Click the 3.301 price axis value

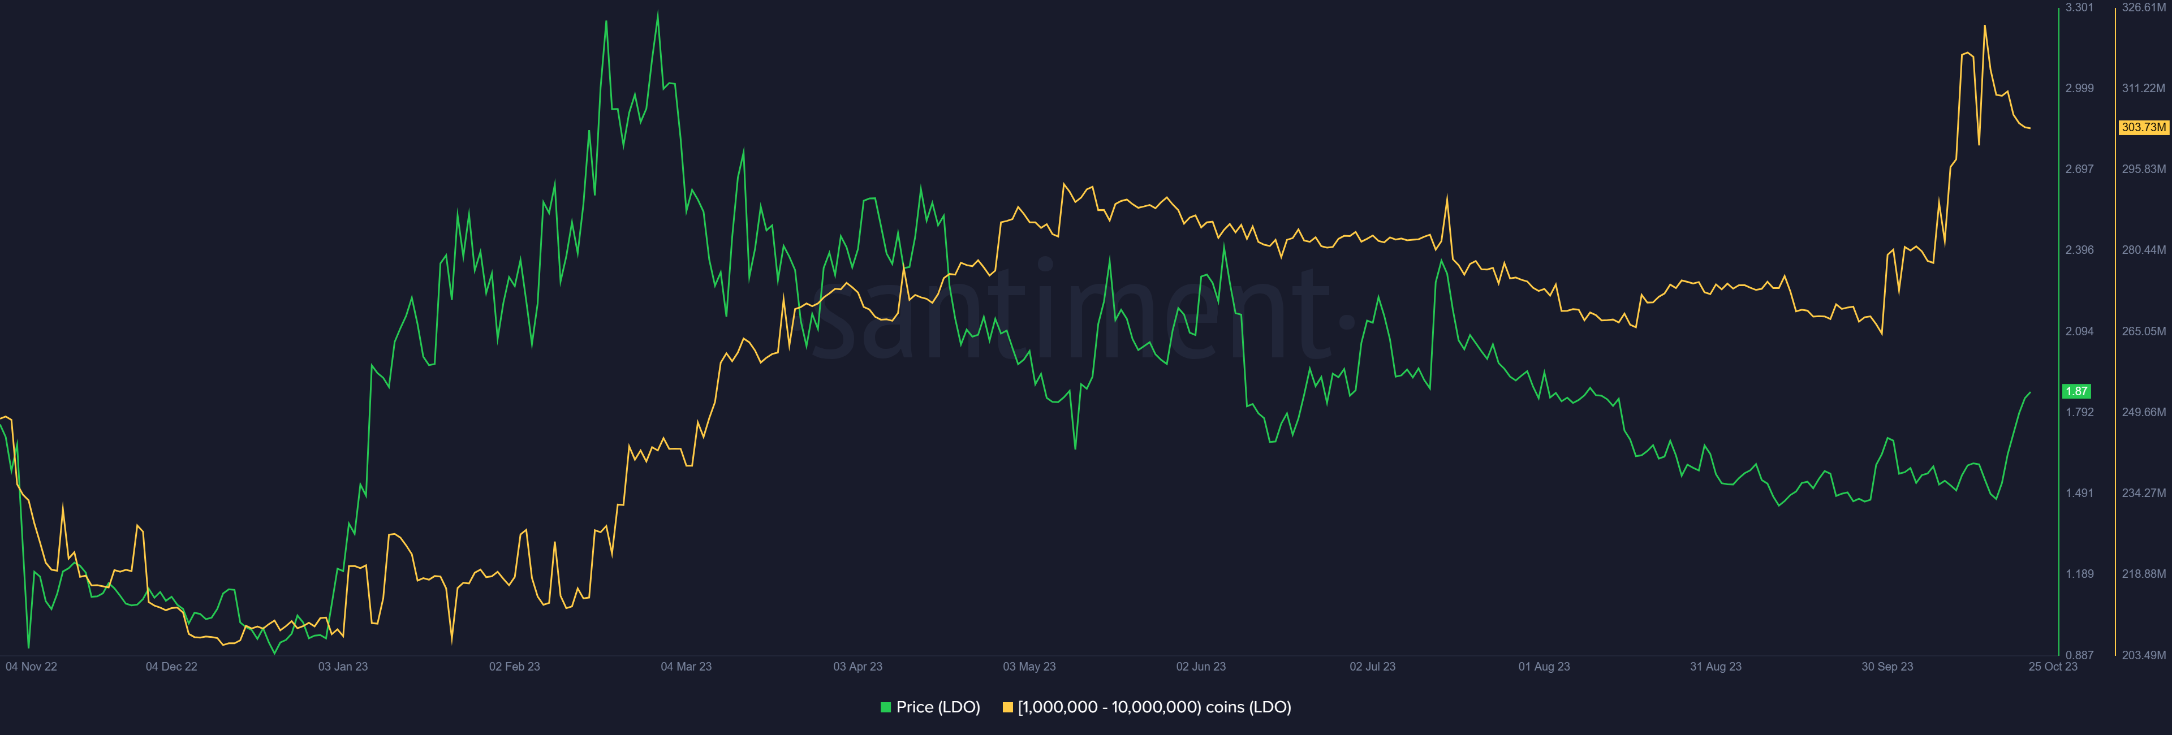point(2079,7)
